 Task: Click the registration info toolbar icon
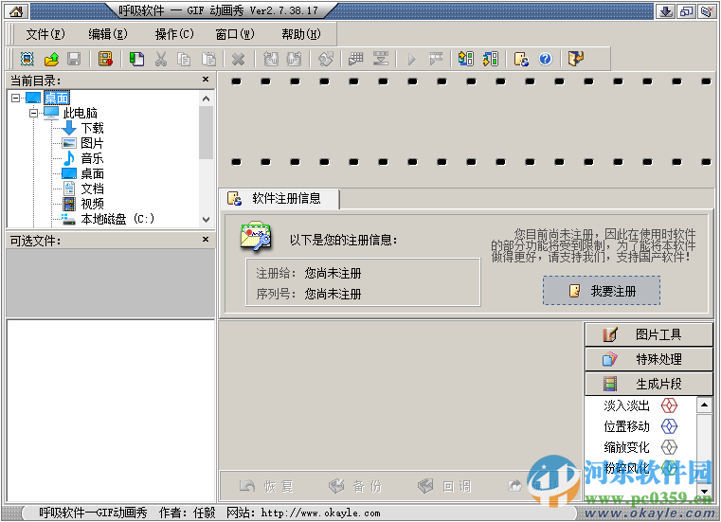521,59
